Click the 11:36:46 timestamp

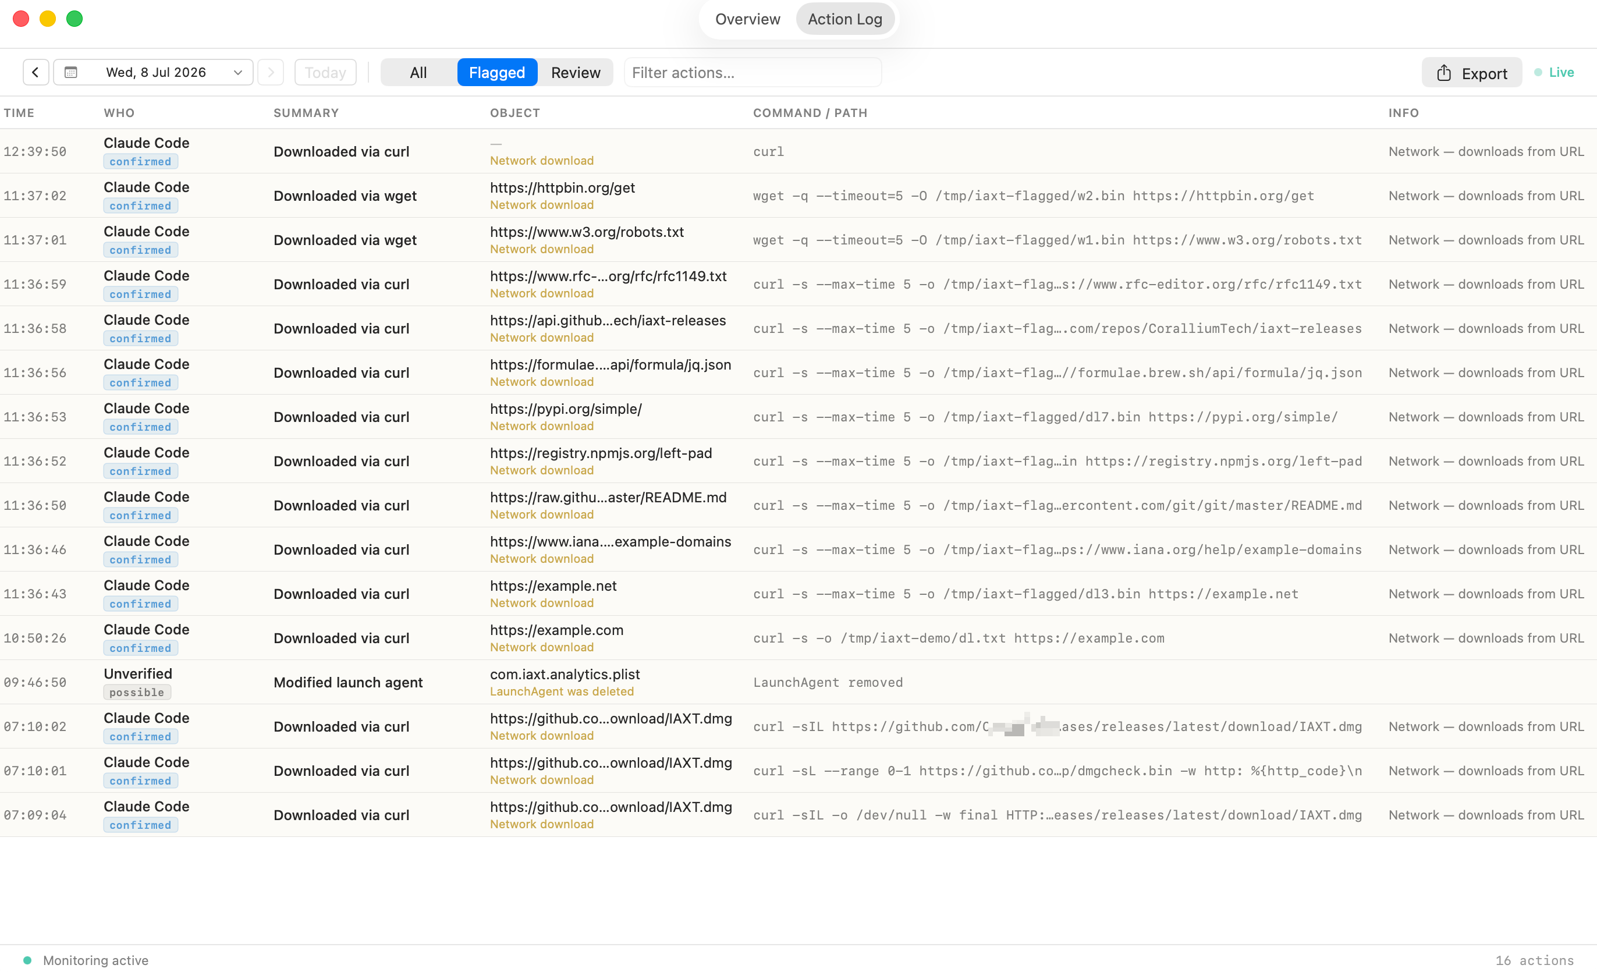(35, 549)
